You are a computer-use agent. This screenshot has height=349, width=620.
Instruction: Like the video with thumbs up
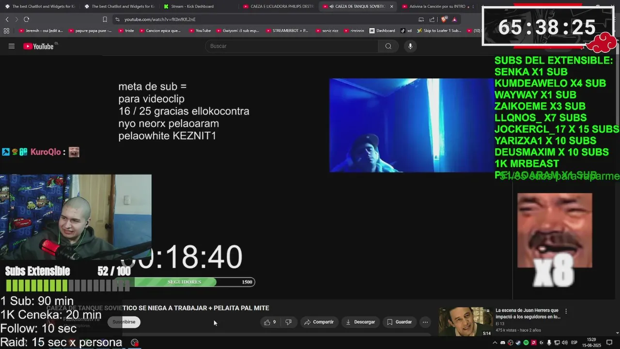coord(270,322)
